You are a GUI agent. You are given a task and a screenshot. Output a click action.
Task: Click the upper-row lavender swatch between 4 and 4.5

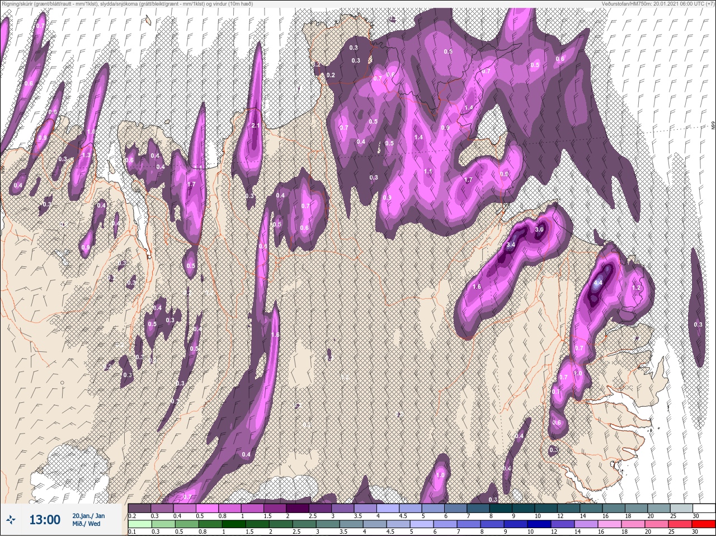click(x=388, y=508)
